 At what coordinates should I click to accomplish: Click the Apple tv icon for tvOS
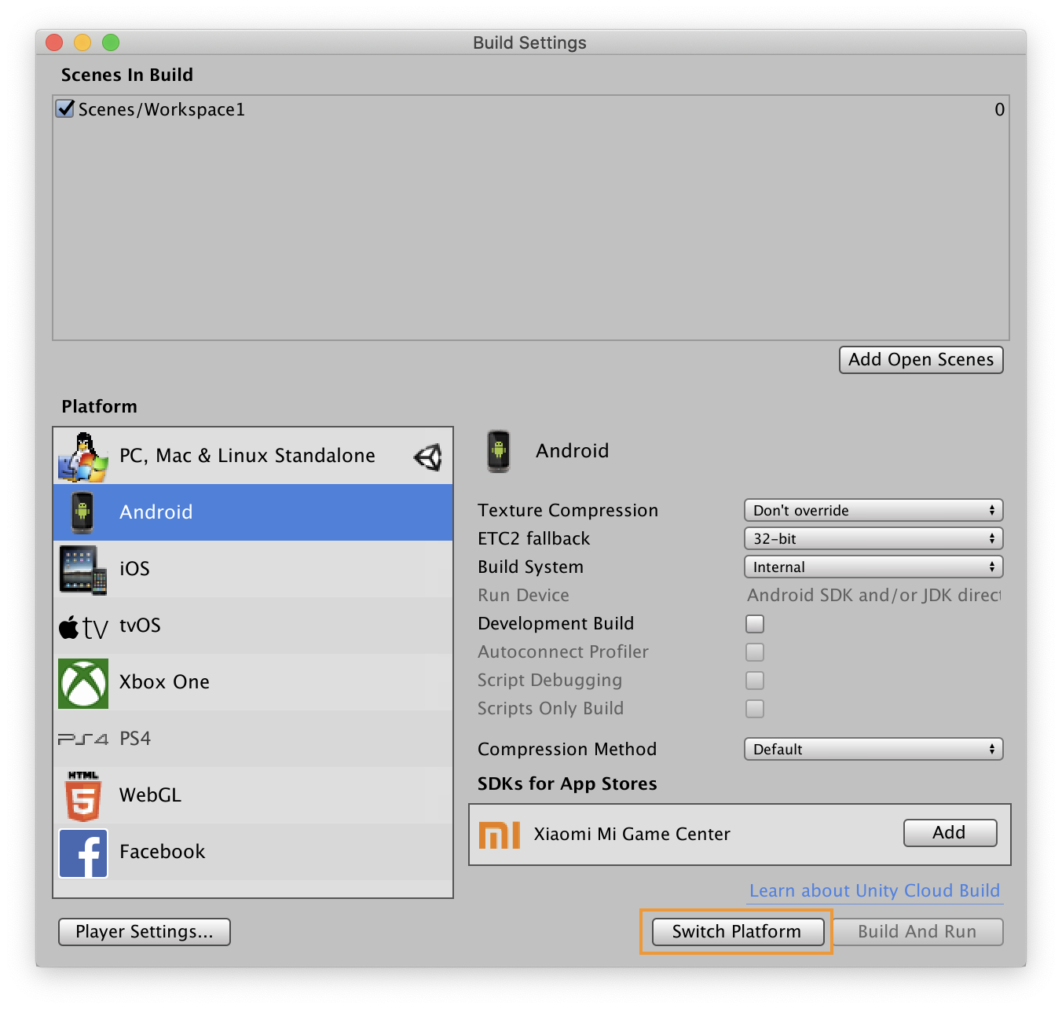[x=83, y=627]
